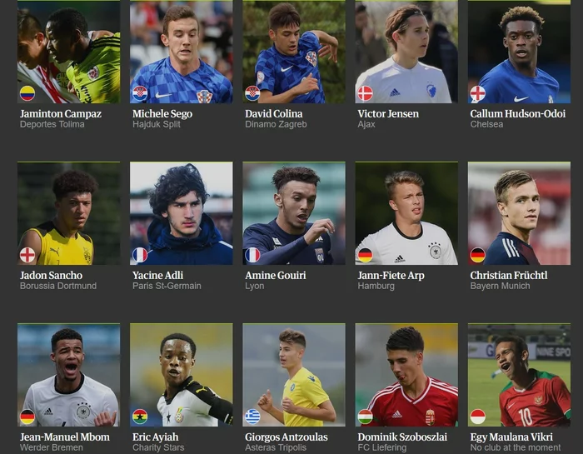Screen dimensions: 583x454
Task: Open Jean-Manuel Mbom's player photo
Action: [x=69, y=375]
